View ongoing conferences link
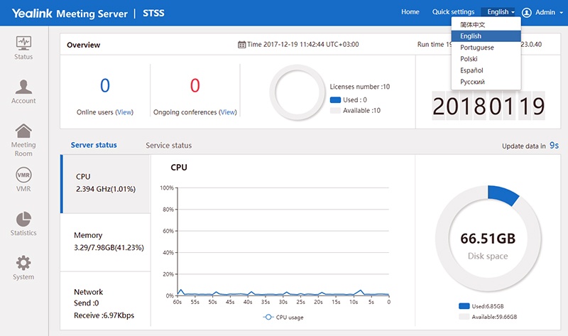This screenshot has width=568, height=336. pos(228,112)
